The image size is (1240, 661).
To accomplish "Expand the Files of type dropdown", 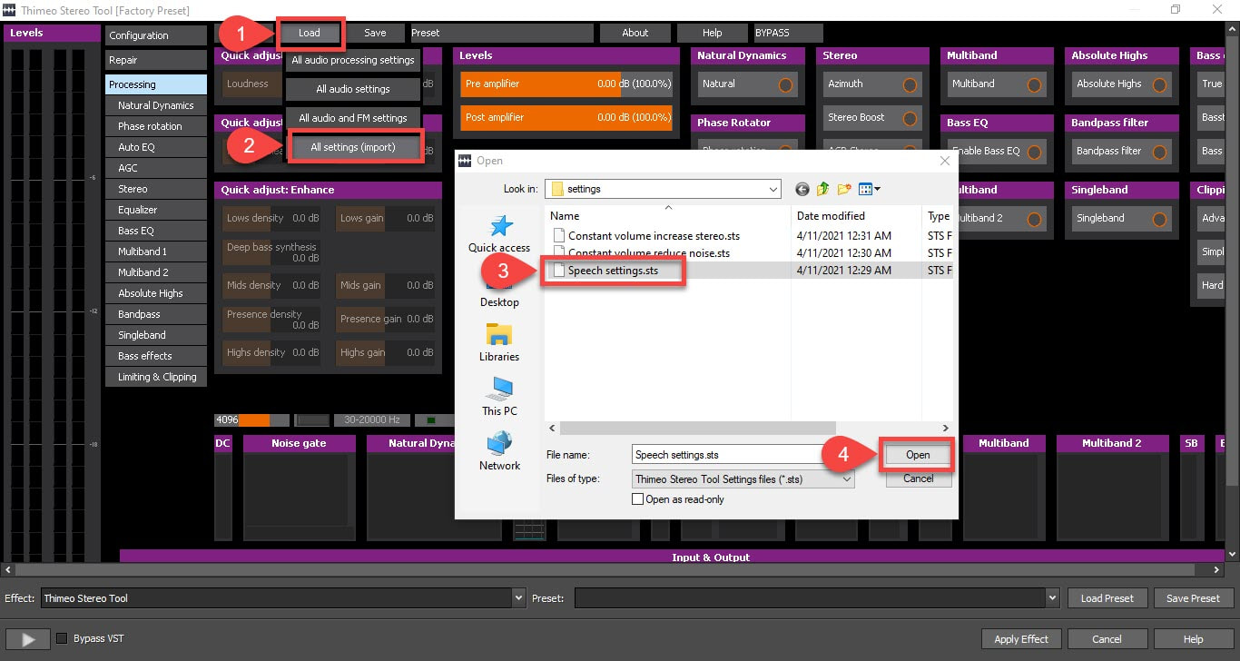I will [x=847, y=478].
